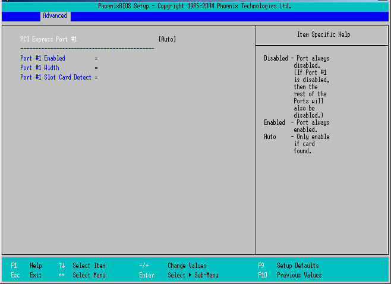Select the Port #1 Slot Card Detect row
This screenshot has width=391, height=284.
click(56, 77)
